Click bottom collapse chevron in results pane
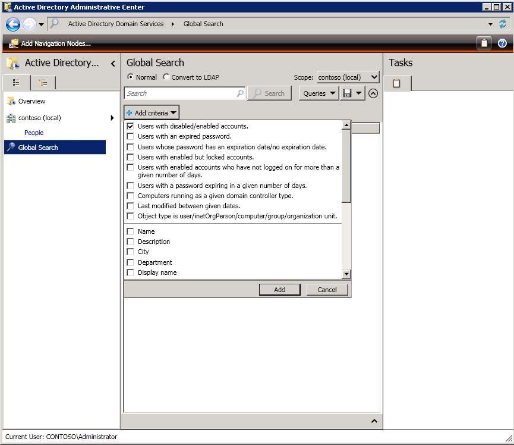Viewport: 514px width, 445px height. [x=374, y=421]
